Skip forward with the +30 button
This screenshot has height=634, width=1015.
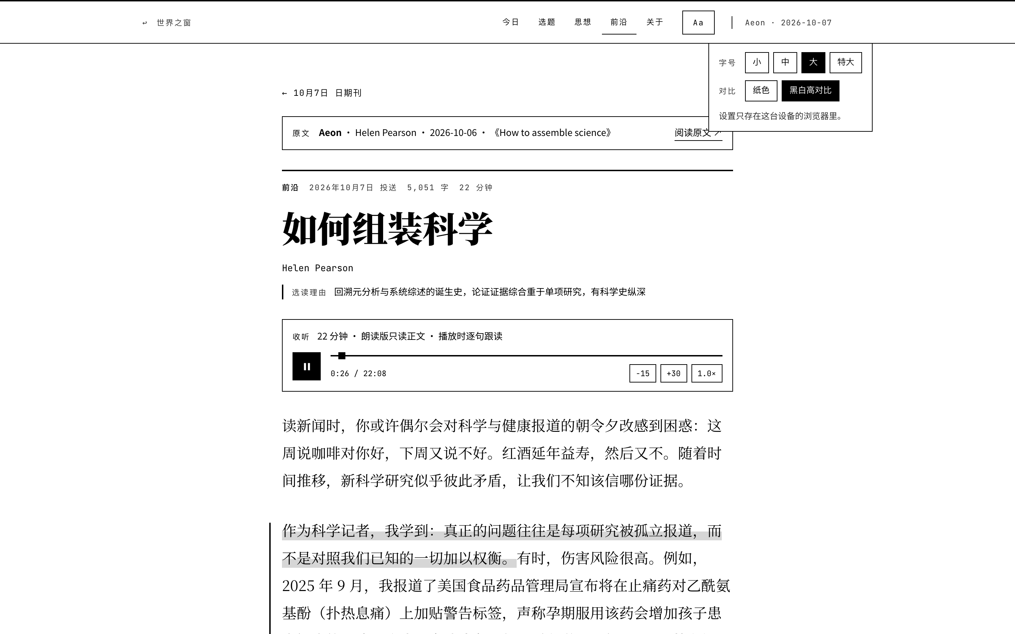click(673, 374)
